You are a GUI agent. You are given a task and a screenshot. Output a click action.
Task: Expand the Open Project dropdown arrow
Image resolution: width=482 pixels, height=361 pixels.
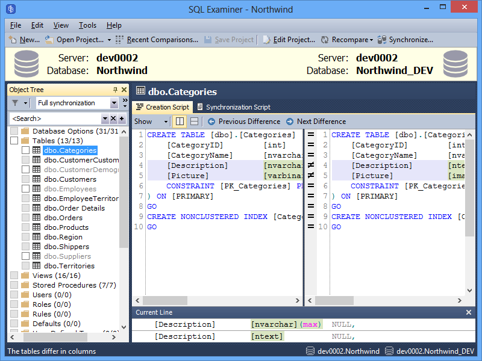tap(109, 40)
